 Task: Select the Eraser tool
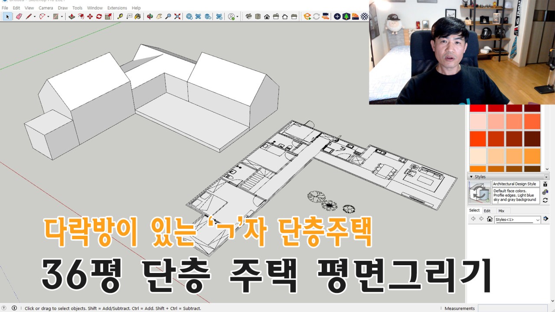click(x=19, y=16)
